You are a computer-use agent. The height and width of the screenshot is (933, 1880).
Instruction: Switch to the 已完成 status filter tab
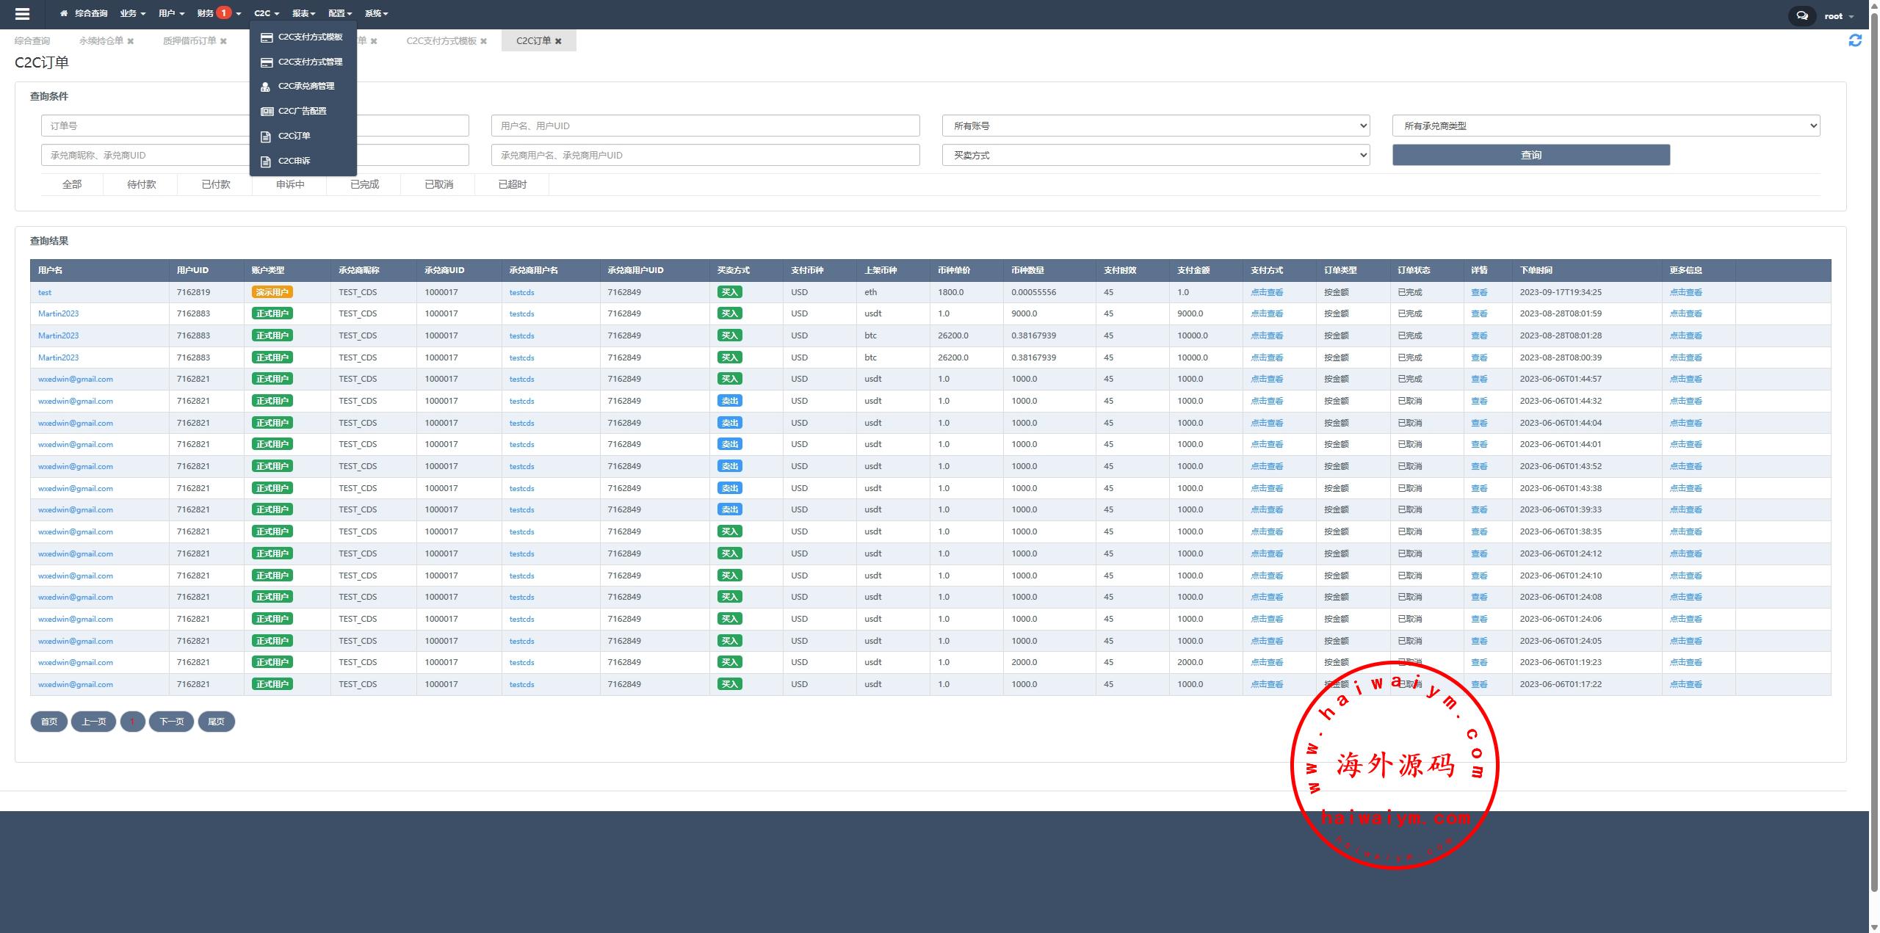coord(364,185)
